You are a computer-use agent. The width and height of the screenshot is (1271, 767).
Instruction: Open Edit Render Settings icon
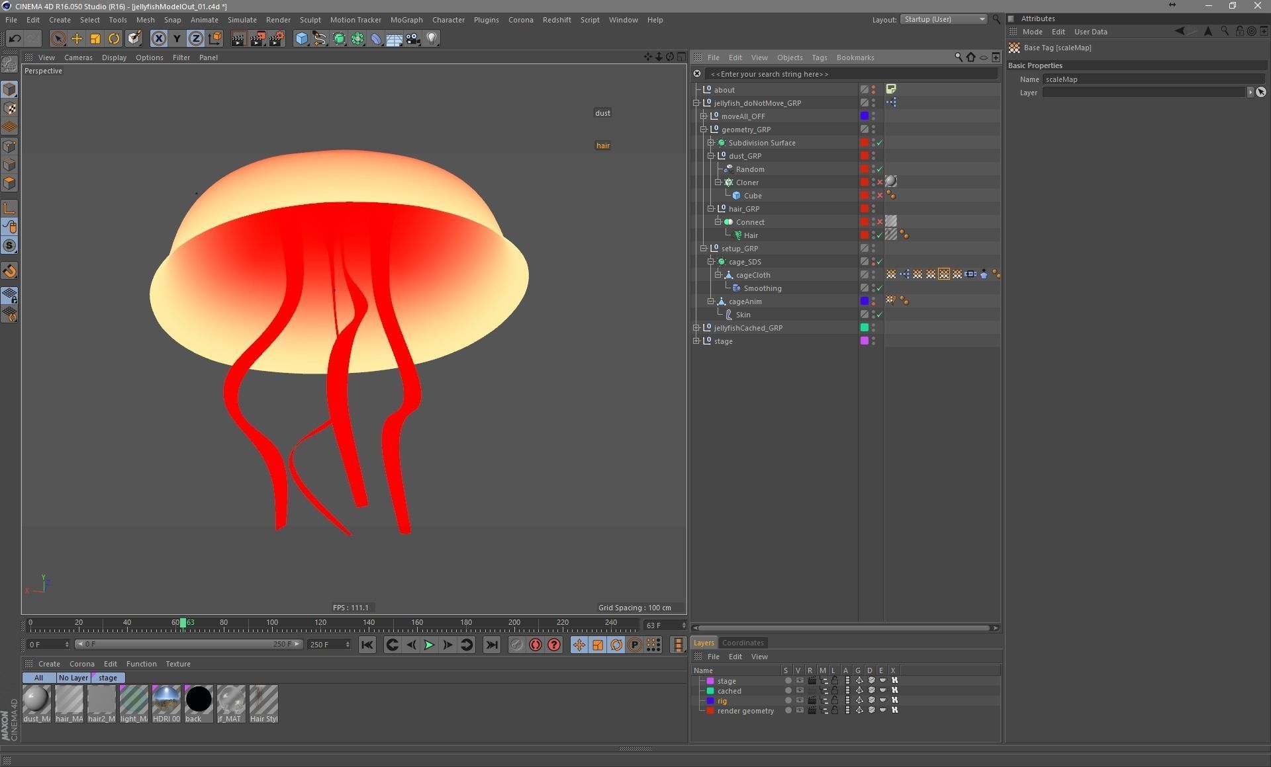click(x=277, y=38)
